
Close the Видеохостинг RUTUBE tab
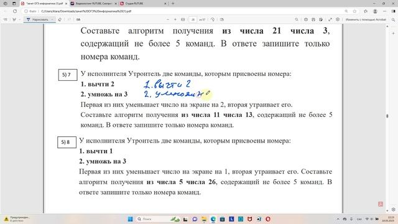[x=116, y=4]
